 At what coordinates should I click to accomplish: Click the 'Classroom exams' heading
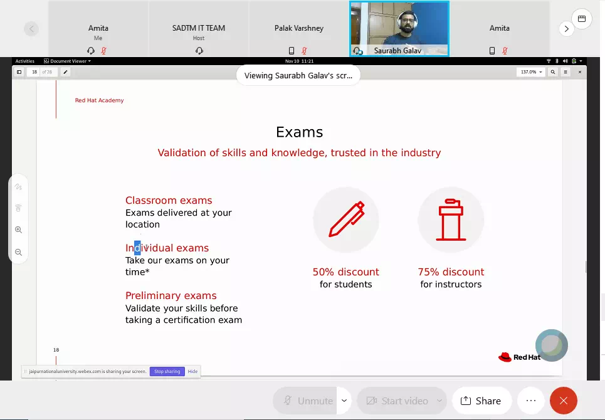169,200
